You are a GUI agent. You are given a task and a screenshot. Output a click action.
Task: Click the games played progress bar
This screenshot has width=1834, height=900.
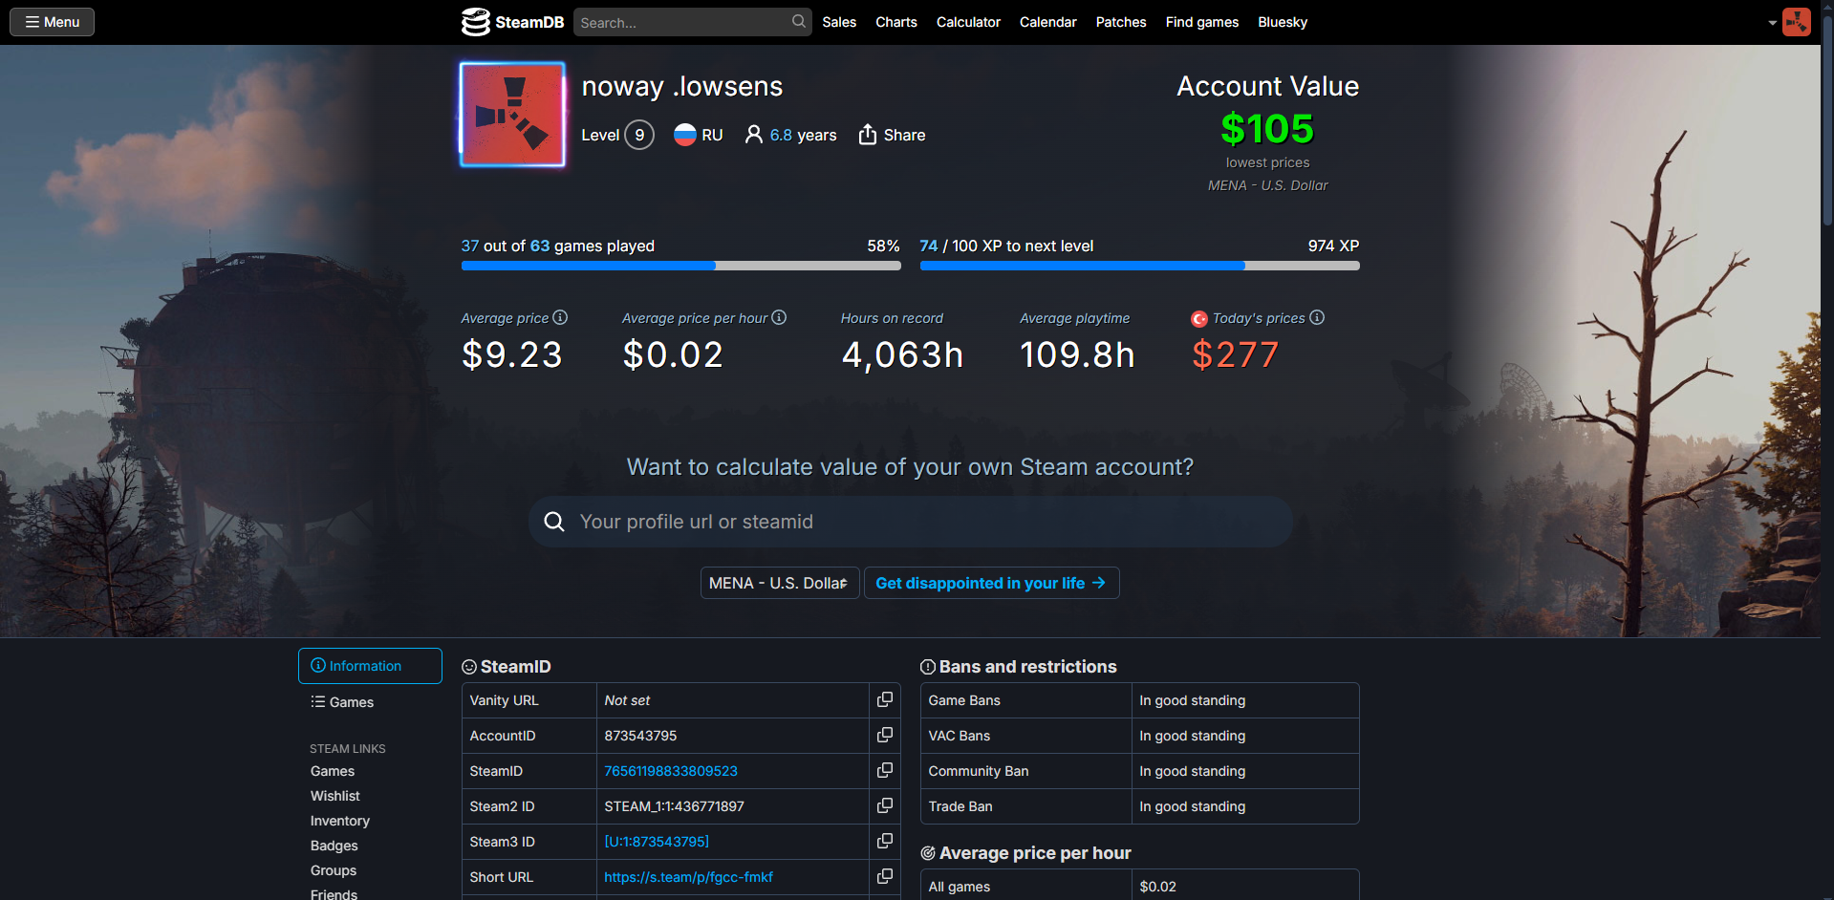click(x=680, y=266)
